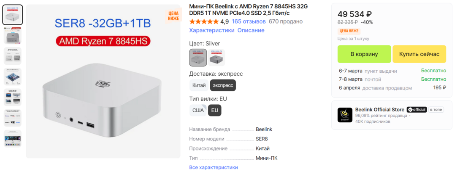Image resolution: width=460 pixels, height=174 pixels.
Task: Click the orange 'Цена ниже' label under price
Action: 349,31
